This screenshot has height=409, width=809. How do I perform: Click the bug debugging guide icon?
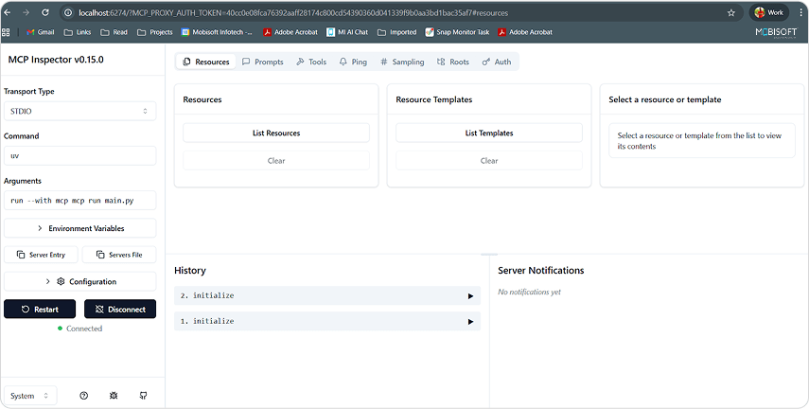[114, 395]
